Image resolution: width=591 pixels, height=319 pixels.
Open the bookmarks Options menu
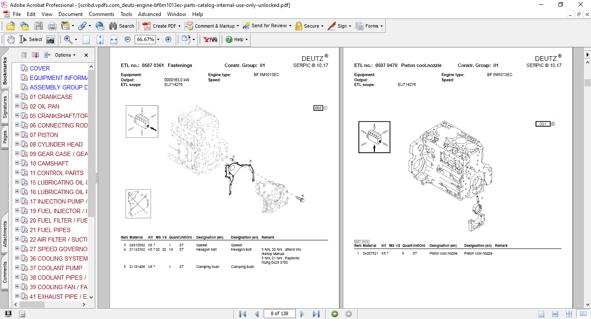[64, 55]
